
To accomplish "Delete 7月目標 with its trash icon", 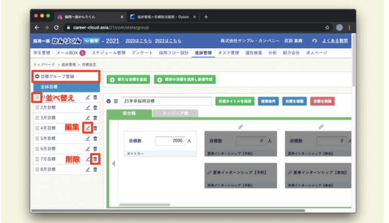I will coord(95,159).
